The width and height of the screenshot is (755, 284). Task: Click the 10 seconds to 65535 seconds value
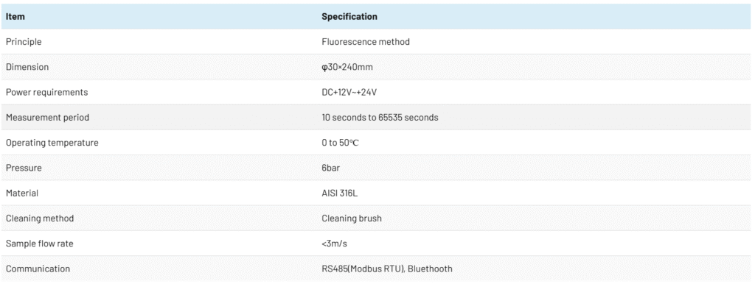(x=380, y=118)
